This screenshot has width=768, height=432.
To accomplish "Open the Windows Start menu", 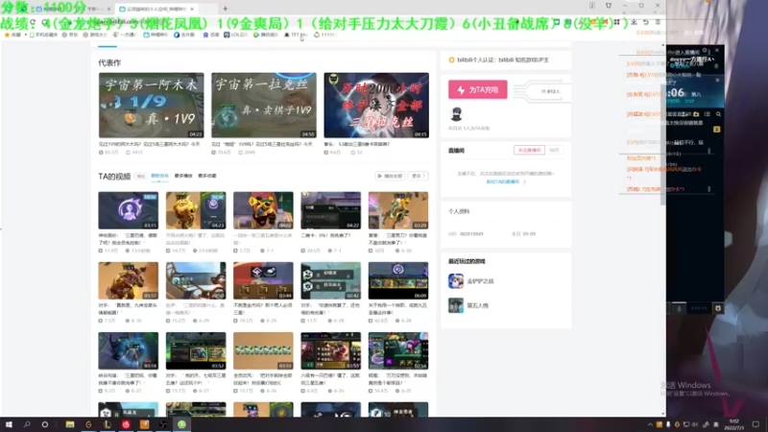I will click(9, 424).
